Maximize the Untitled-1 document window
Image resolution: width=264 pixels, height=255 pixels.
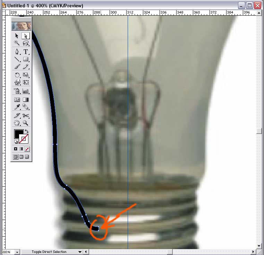249,6
